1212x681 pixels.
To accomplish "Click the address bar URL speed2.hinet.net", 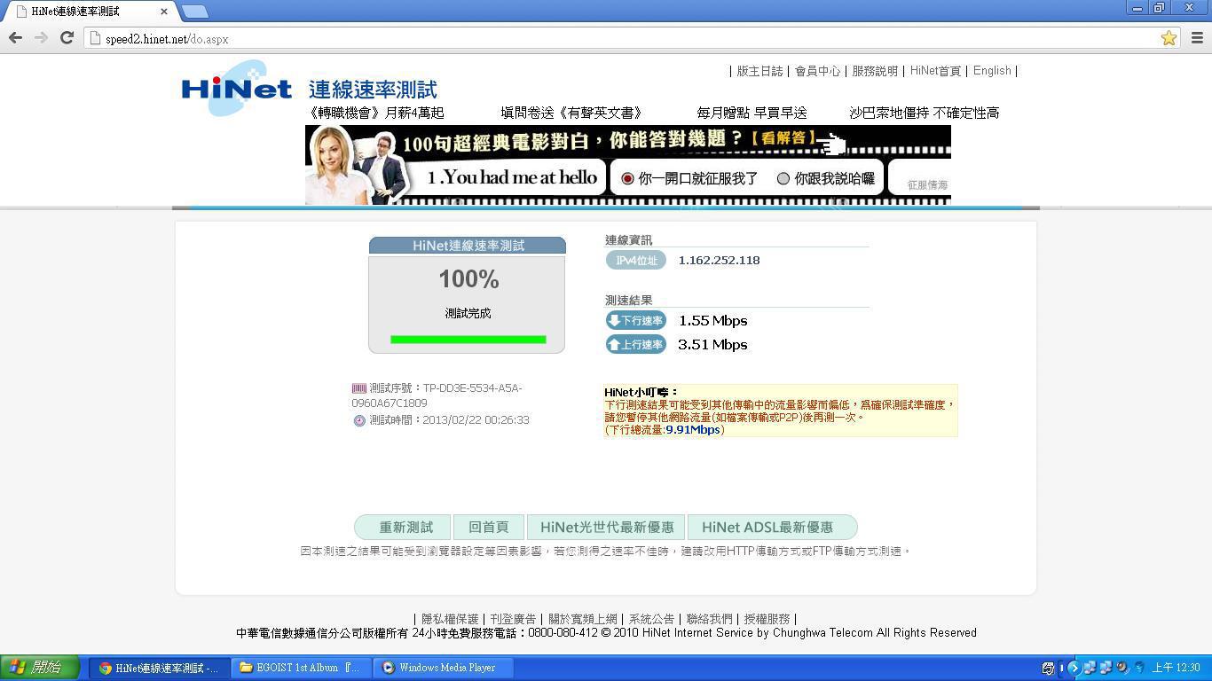I will [167, 39].
